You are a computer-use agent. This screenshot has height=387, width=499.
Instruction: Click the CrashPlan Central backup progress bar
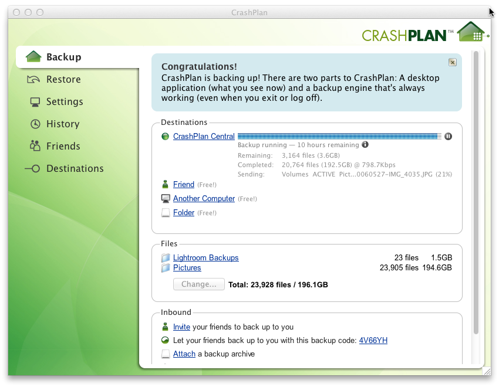[x=339, y=136]
